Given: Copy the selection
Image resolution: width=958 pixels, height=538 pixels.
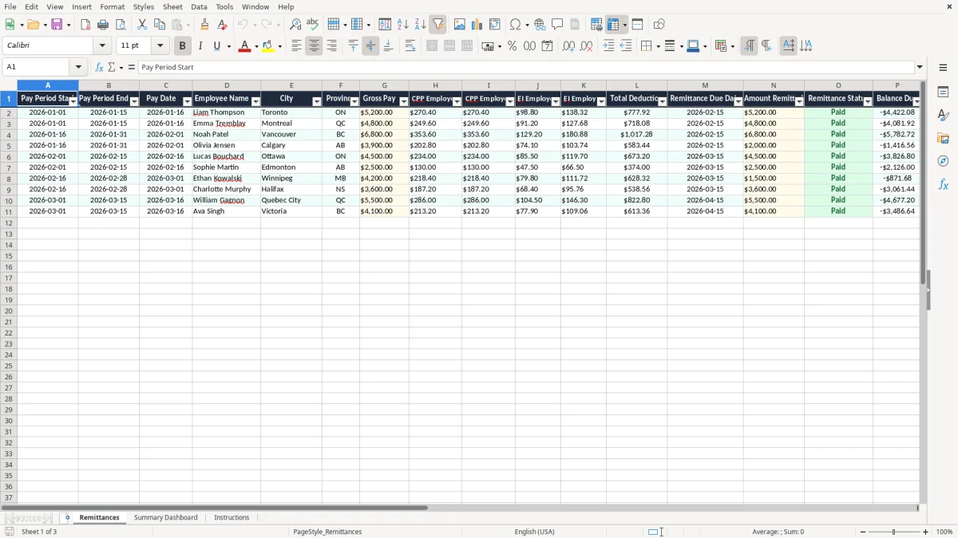Looking at the screenshot, I should (x=160, y=25).
